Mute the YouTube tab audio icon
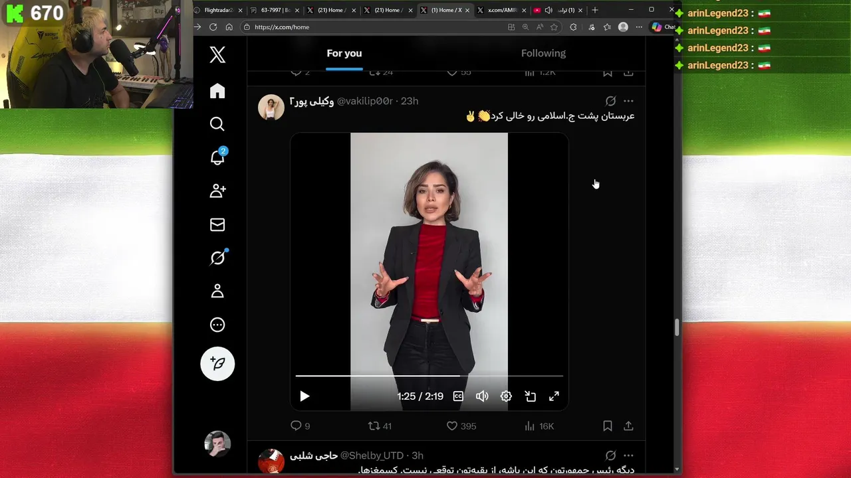This screenshot has width=851, height=478. [548, 10]
